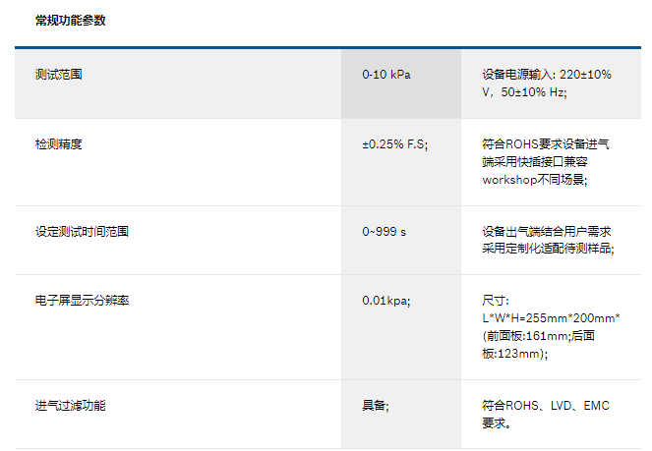Click the 前面板:161mm panel size text
Image resolution: width=652 pixels, height=451 pixels.
pyautogui.click(x=526, y=336)
